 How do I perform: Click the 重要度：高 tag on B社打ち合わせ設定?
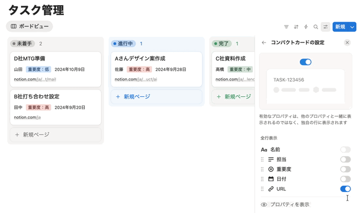coord(38,108)
